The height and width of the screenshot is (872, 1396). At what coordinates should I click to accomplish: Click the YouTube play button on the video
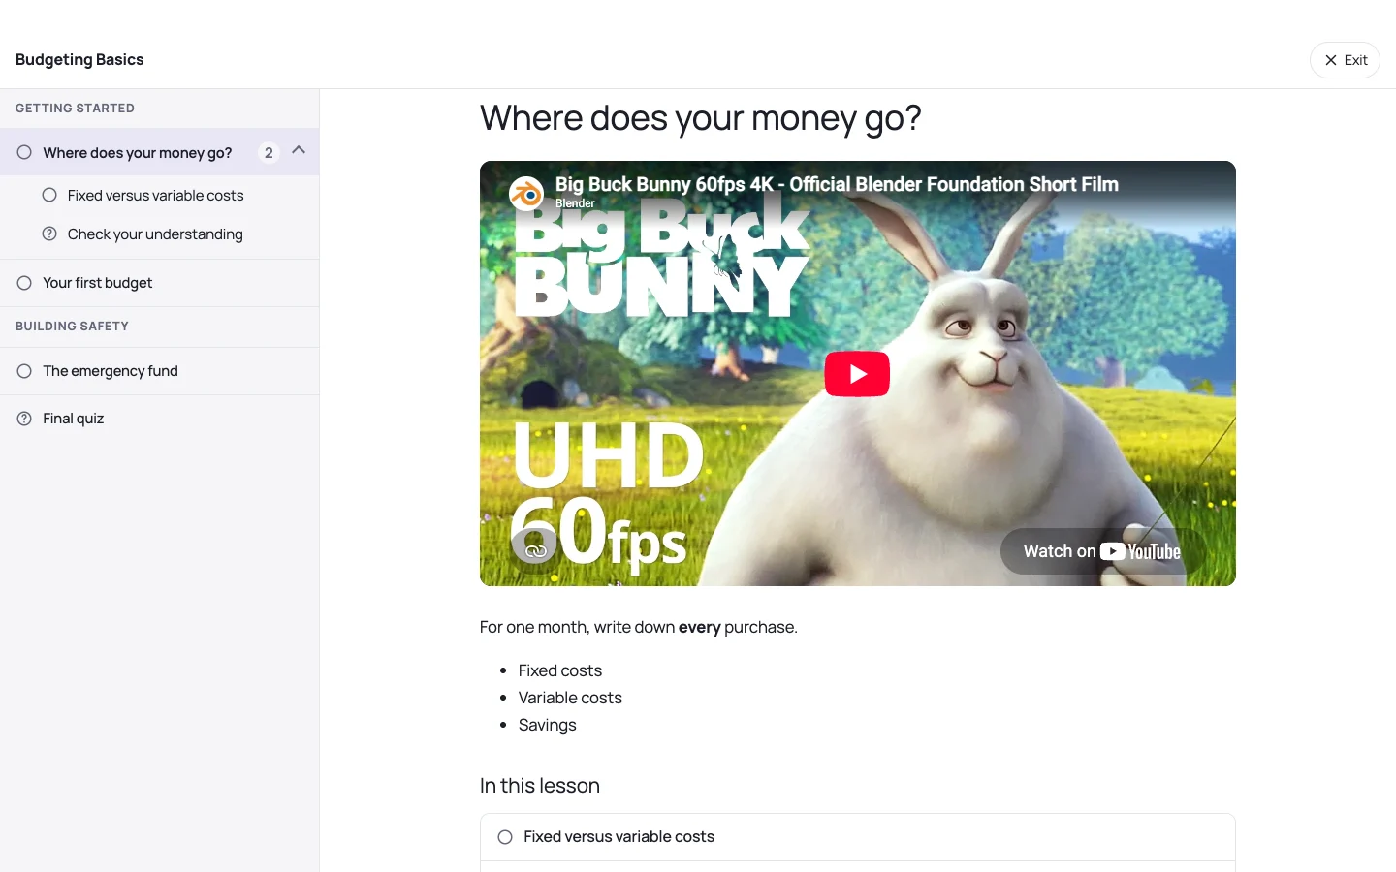click(x=857, y=374)
